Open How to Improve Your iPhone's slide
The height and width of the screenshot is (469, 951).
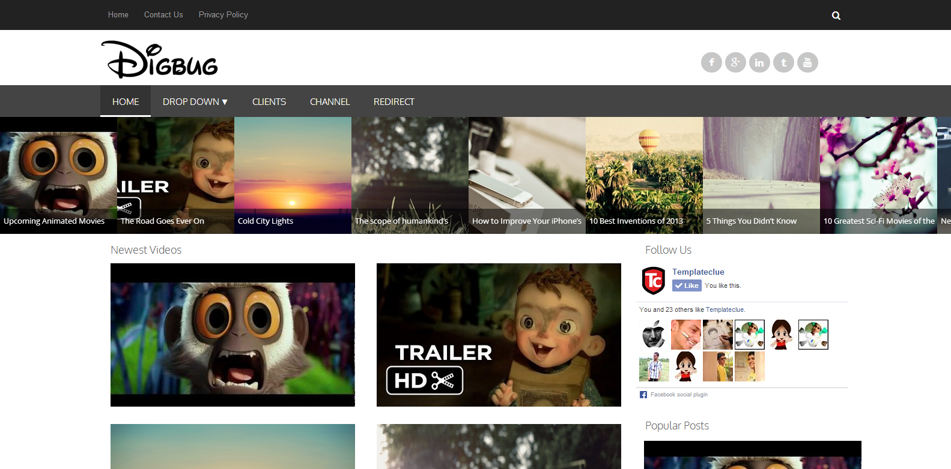[x=527, y=175]
